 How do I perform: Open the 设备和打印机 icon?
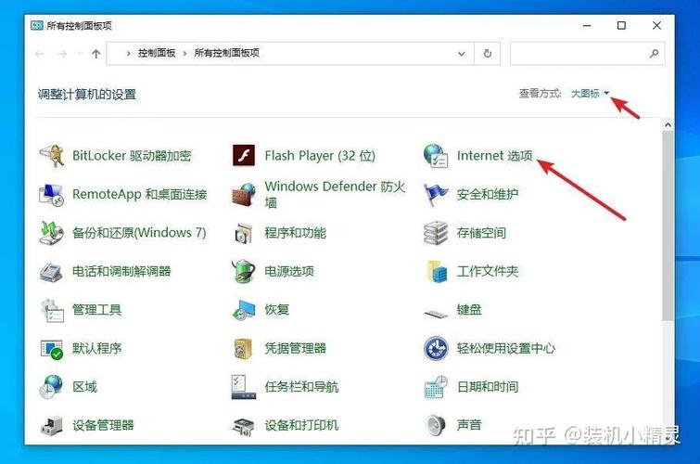click(244, 427)
